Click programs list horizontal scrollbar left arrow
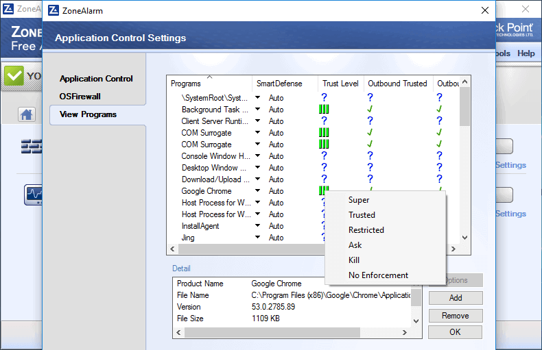The height and width of the screenshot is (350, 542). pos(172,249)
